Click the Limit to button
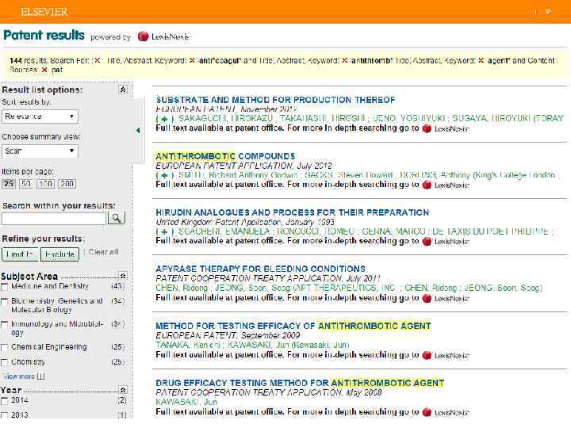Image resolution: width=571 pixels, height=428 pixels. pos(20,254)
